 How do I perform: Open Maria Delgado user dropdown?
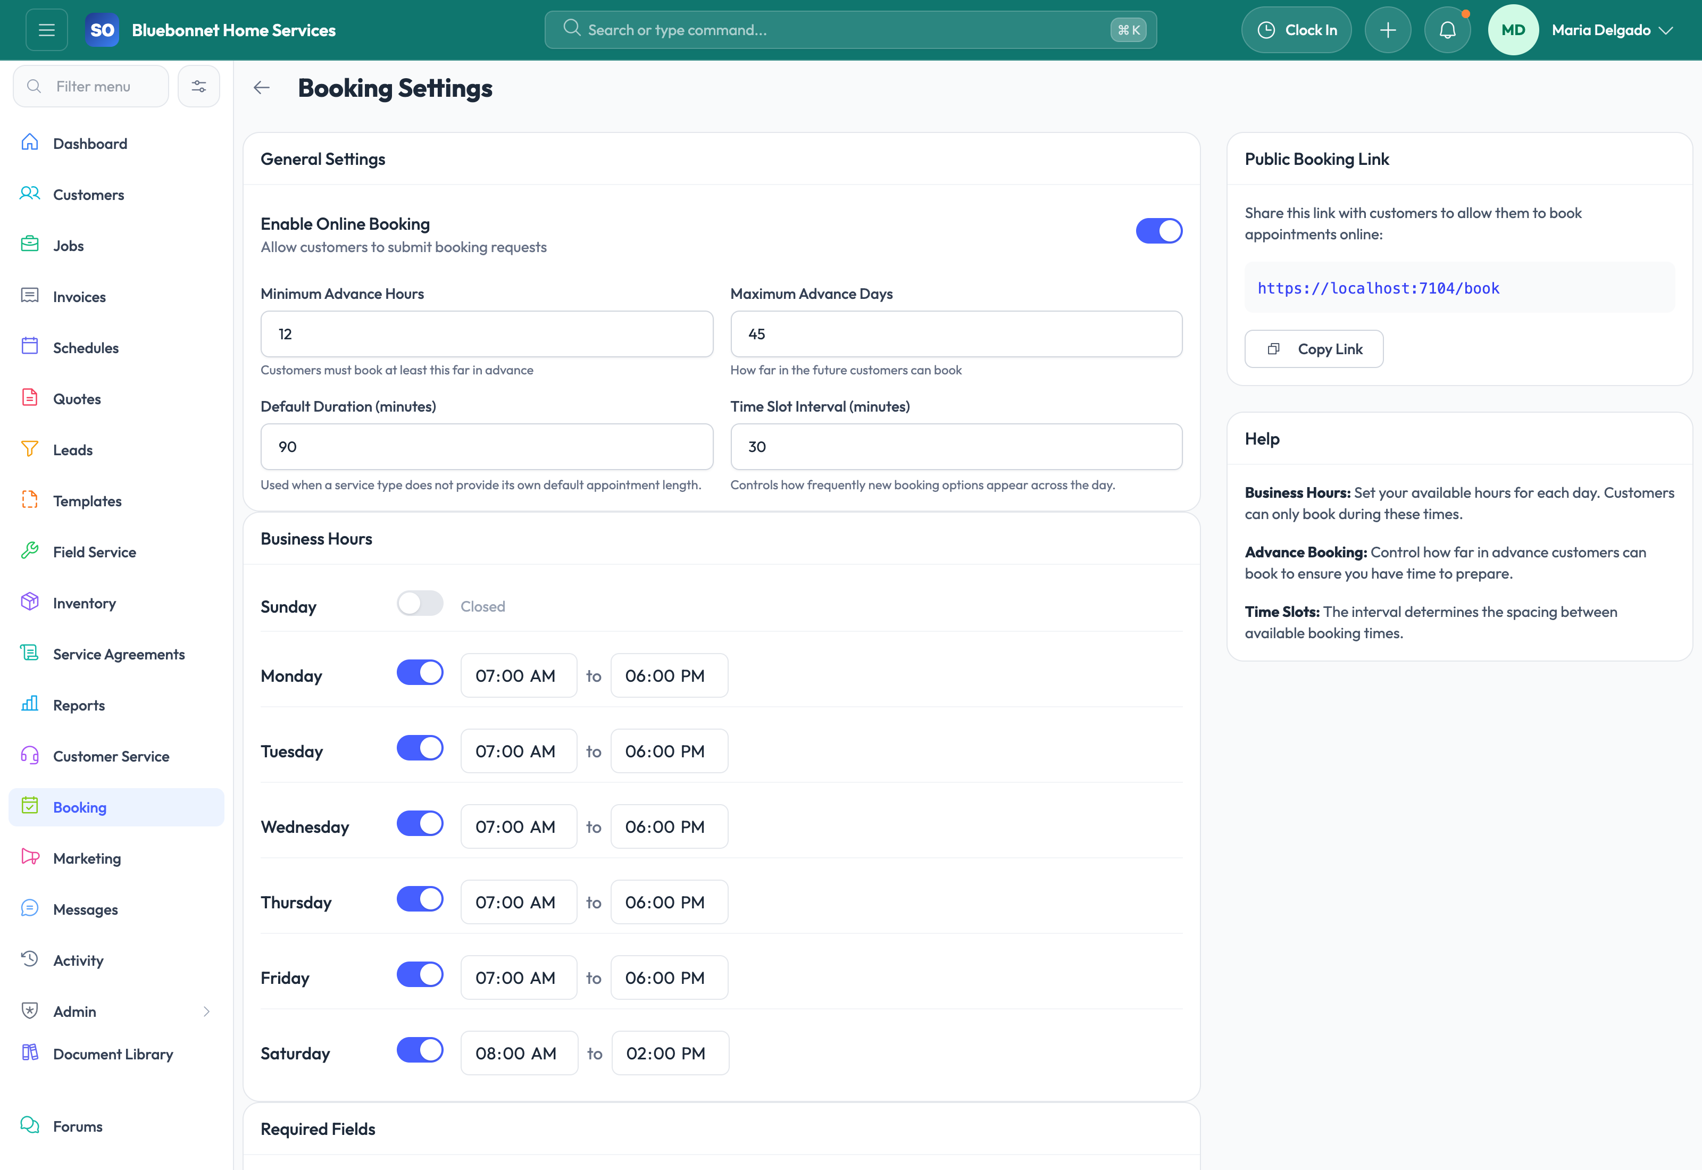pyautogui.click(x=1613, y=30)
